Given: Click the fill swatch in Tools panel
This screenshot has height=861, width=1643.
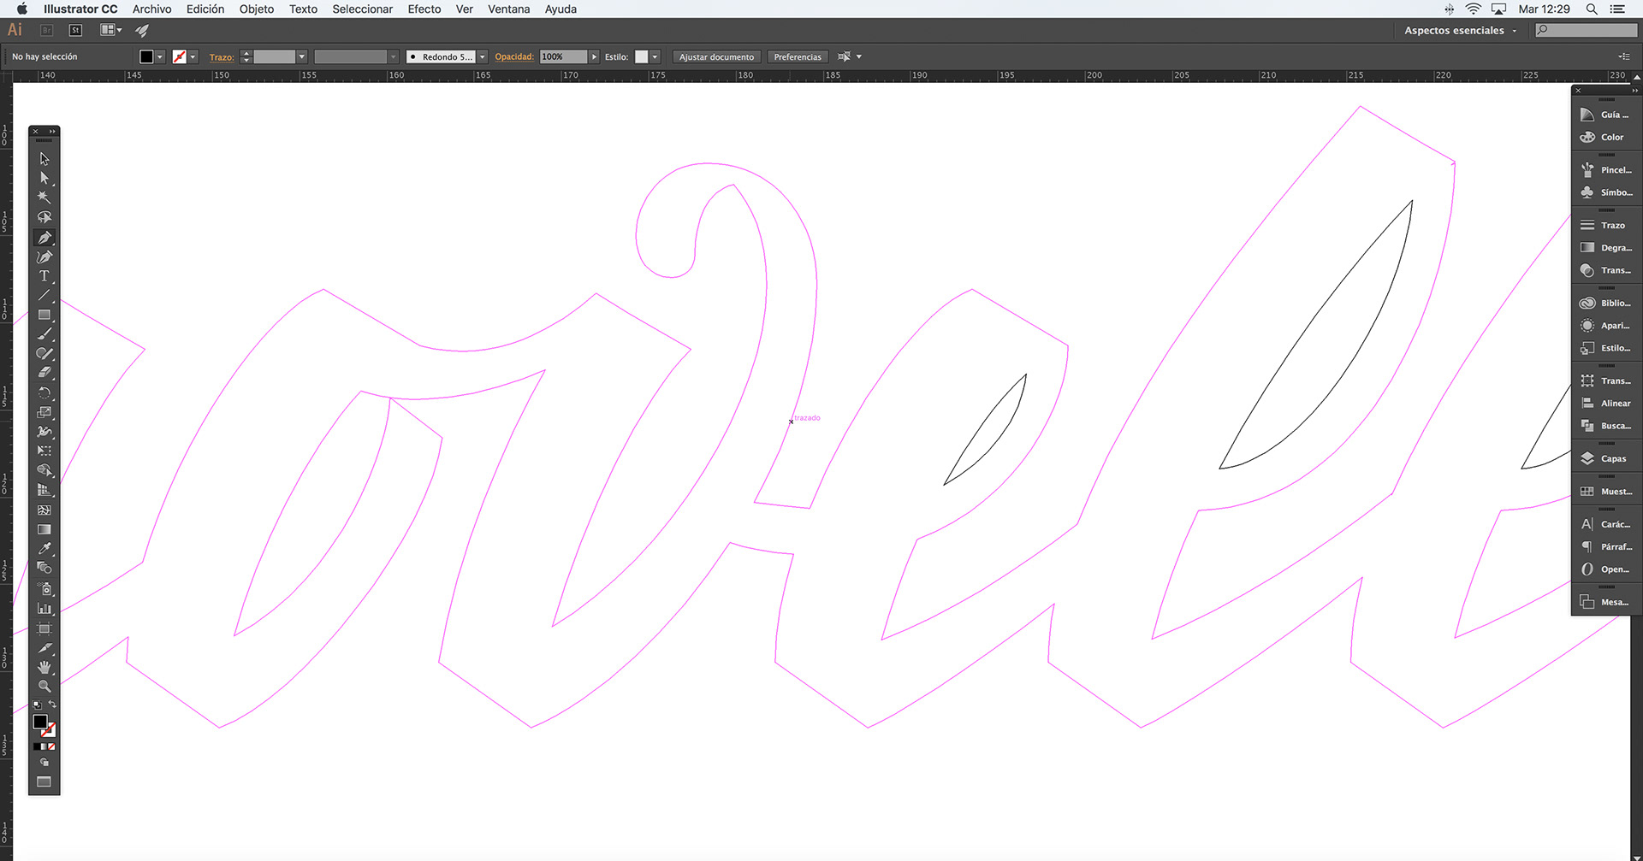Looking at the screenshot, I should pyautogui.click(x=40, y=722).
